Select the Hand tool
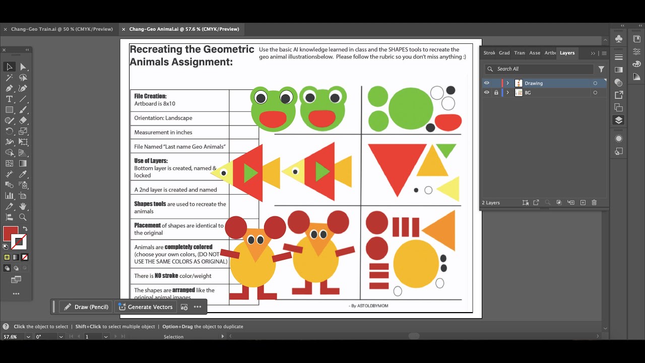The image size is (645, 363). 23,206
